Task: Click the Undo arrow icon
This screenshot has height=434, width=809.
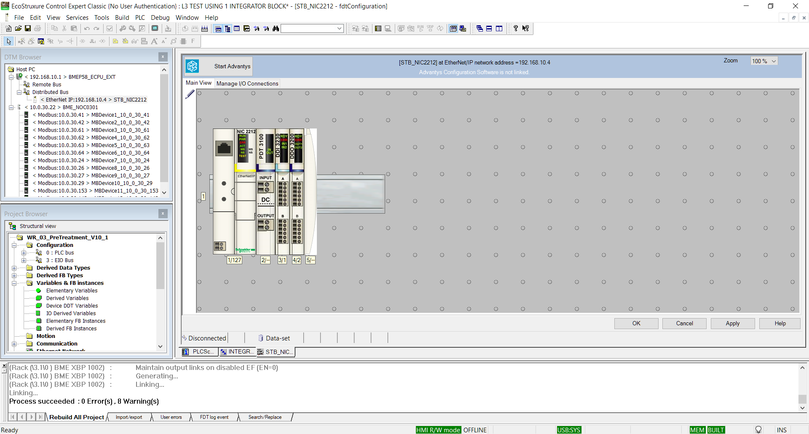Action: (x=87, y=29)
